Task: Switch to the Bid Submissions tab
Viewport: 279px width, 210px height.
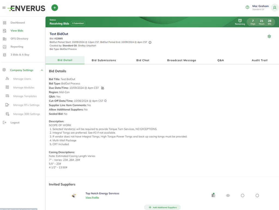Action: (x=104, y=60)
